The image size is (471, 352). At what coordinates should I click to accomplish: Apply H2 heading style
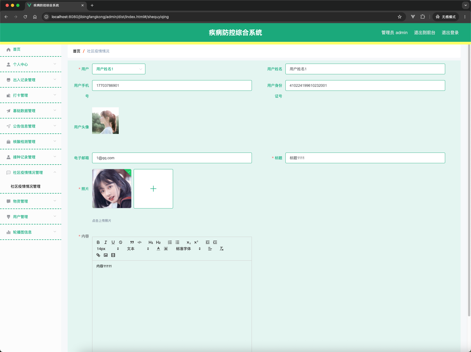pyautogui.click(x=158, y=242)
